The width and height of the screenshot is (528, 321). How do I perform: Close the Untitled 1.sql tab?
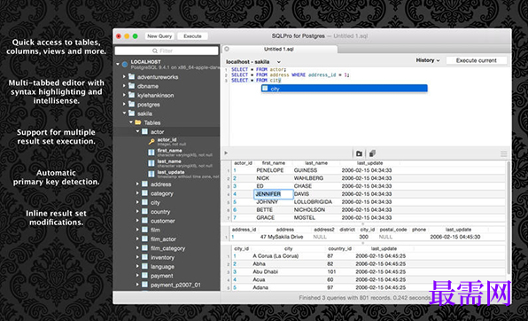pyautogui.click(x=227, y=49)
